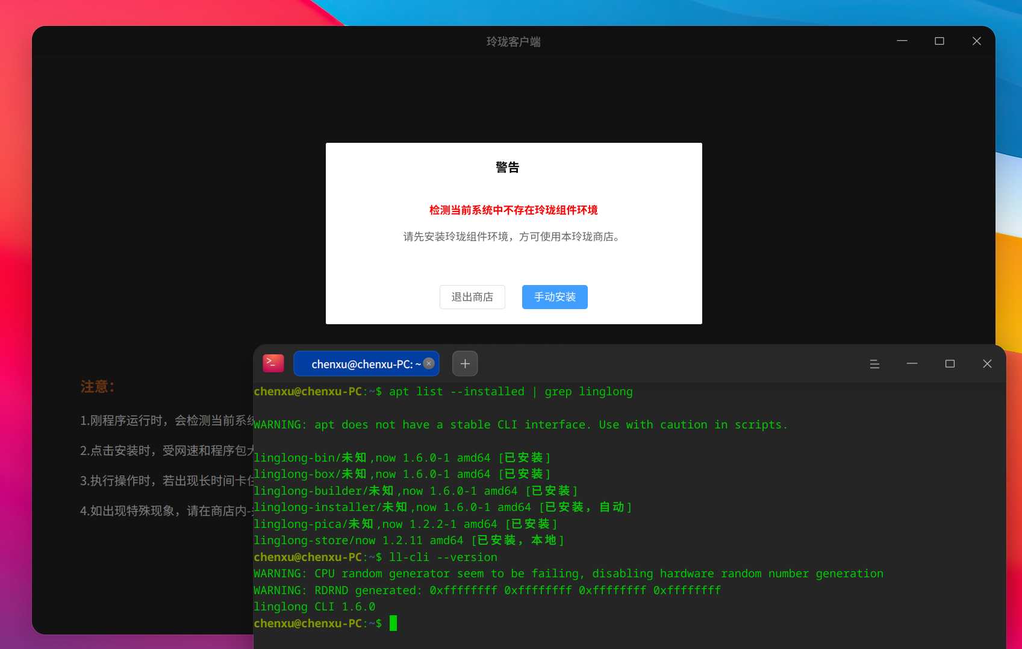Click the WARNING CPU random generator line
Screen dimensions: 1022x649
[x=569, y=574]
